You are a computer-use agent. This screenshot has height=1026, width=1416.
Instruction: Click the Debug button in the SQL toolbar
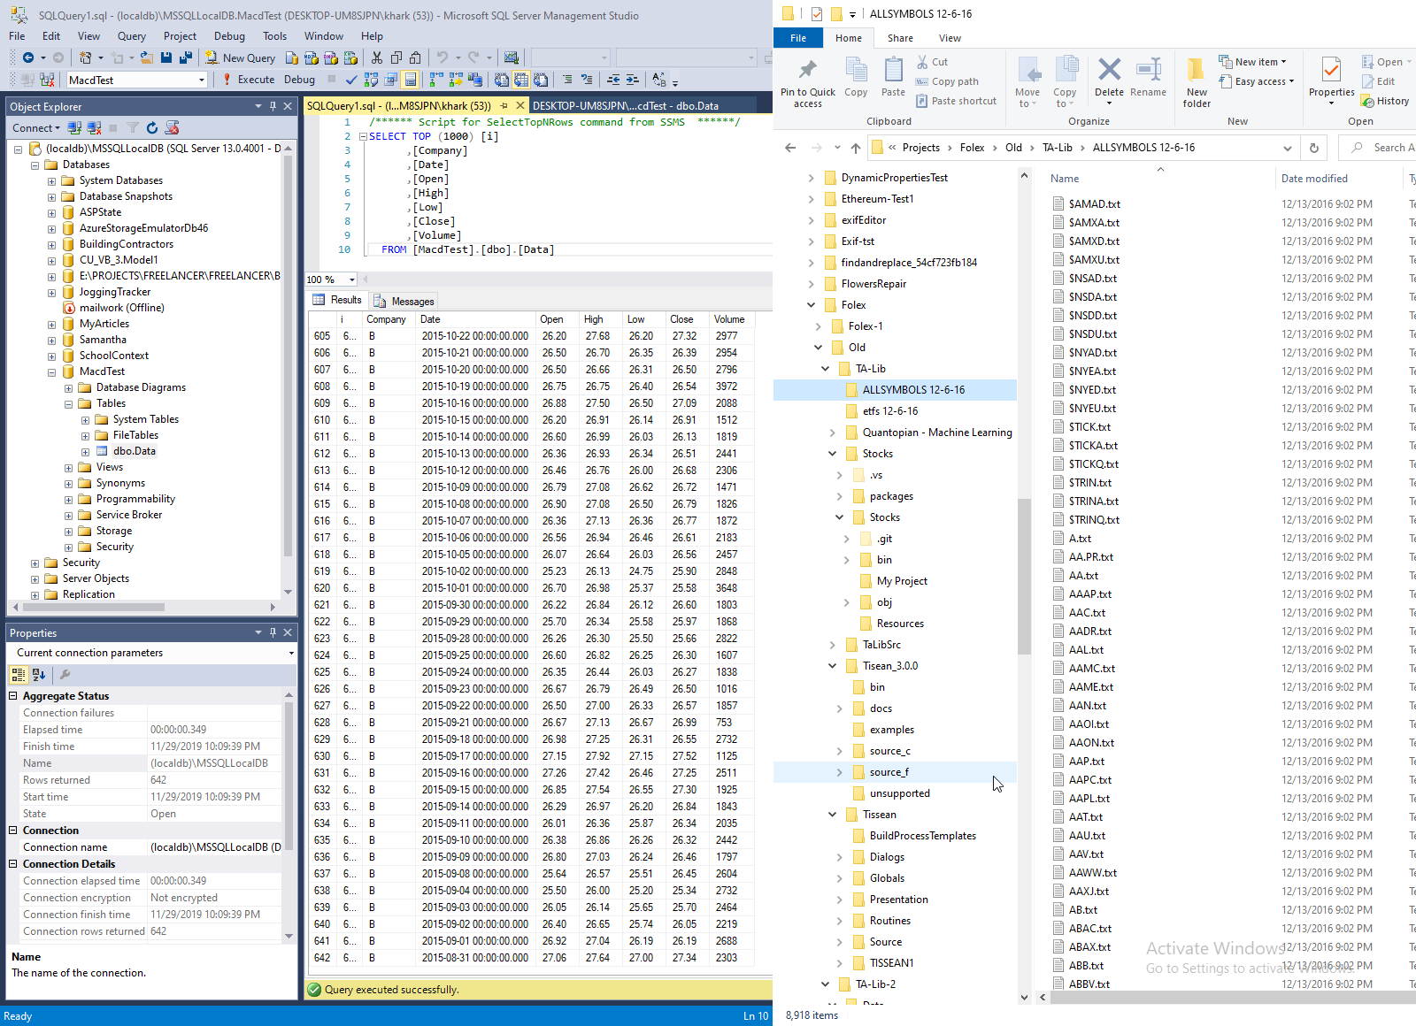pos(299,80)
